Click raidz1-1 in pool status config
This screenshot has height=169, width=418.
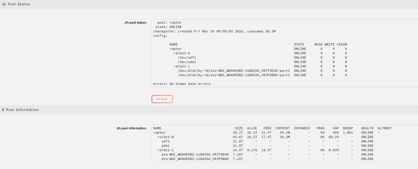coord(182,66)
